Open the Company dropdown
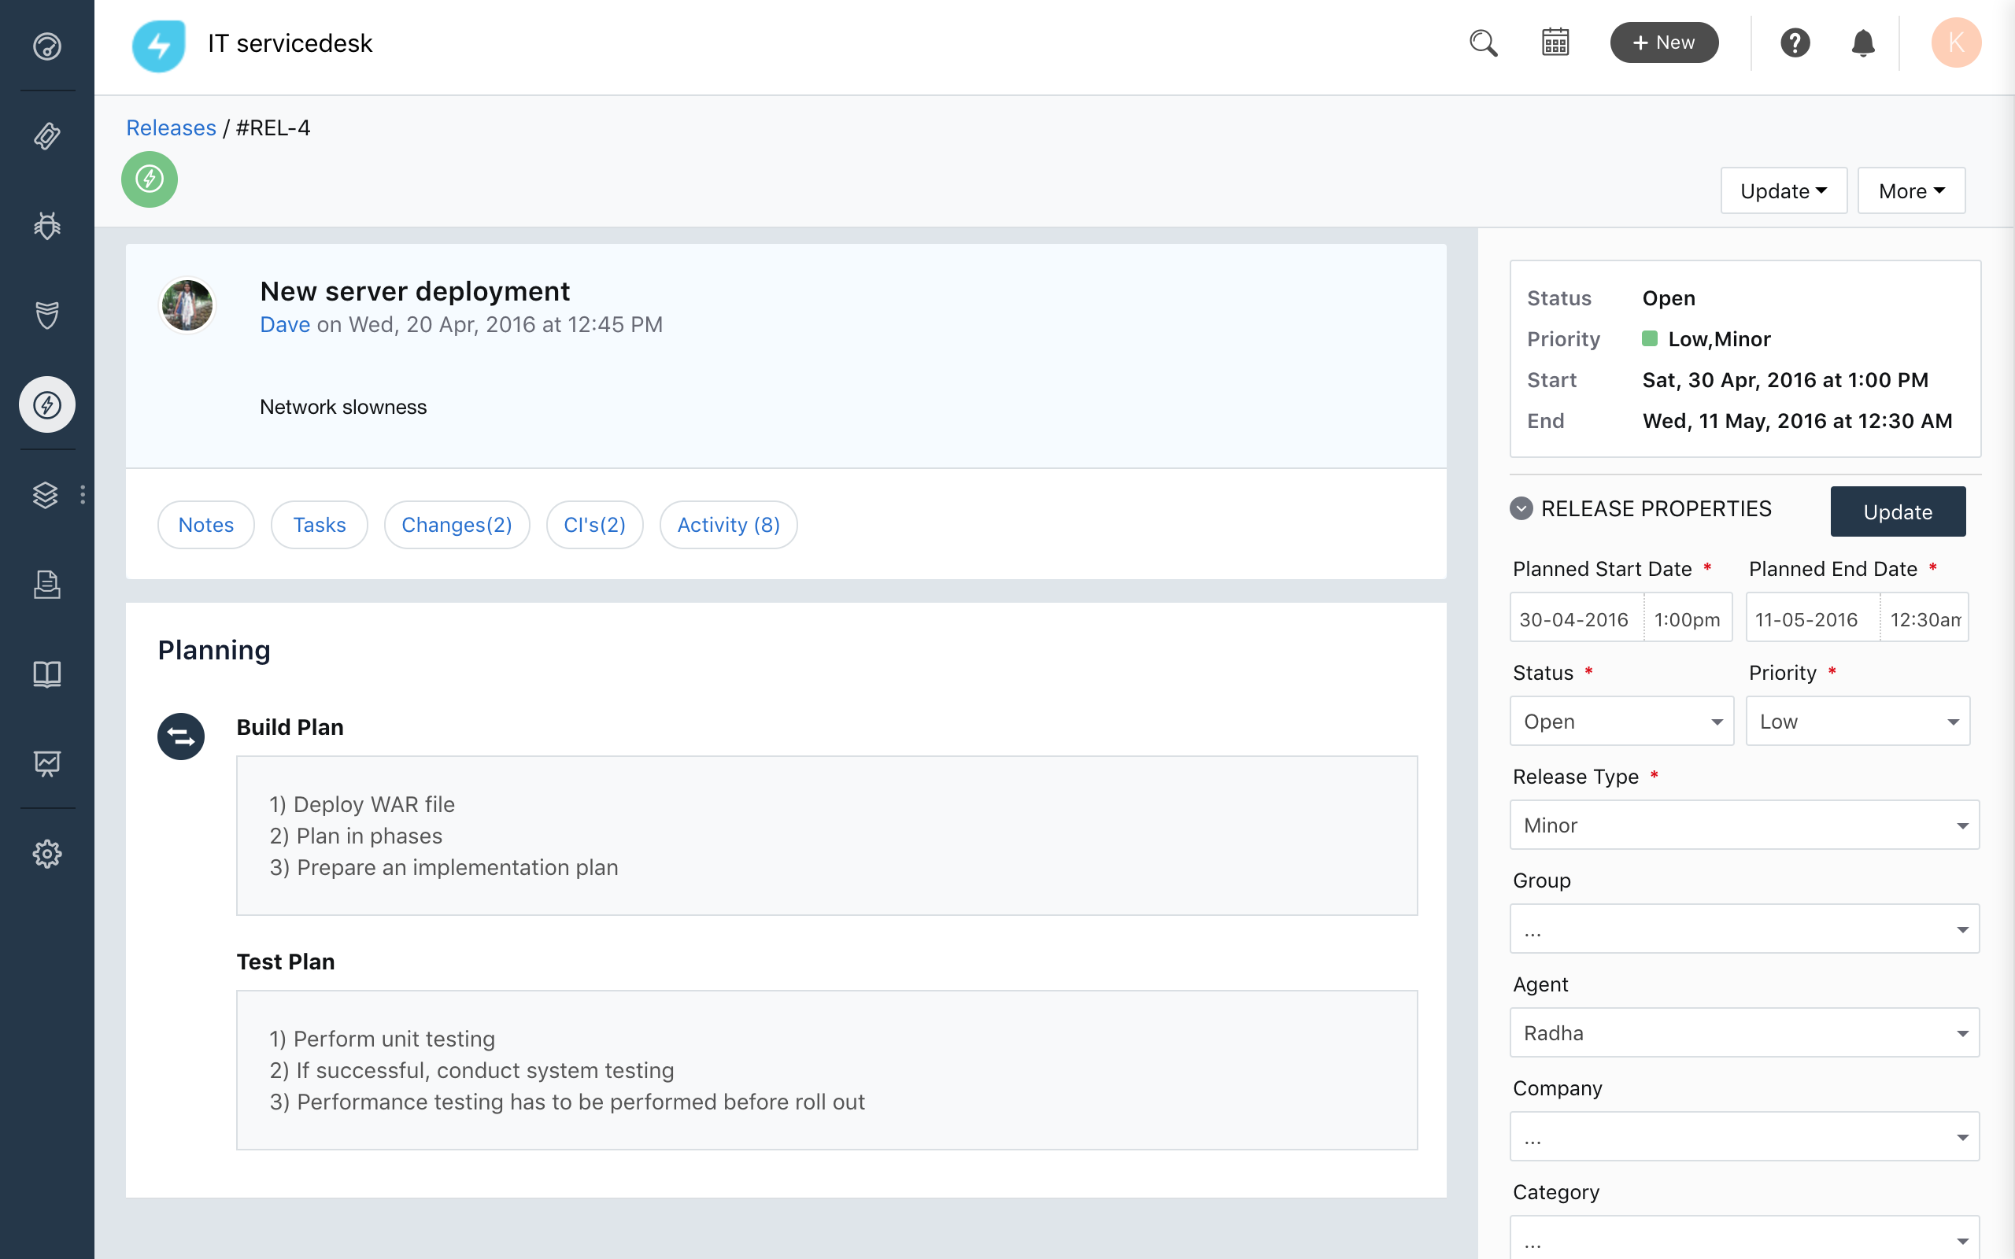Viewport: 2015px width, 1259px height. point(1744,1136)
